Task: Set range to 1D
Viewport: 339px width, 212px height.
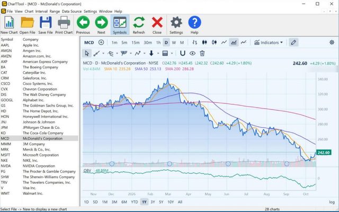Action: (86, 202)
